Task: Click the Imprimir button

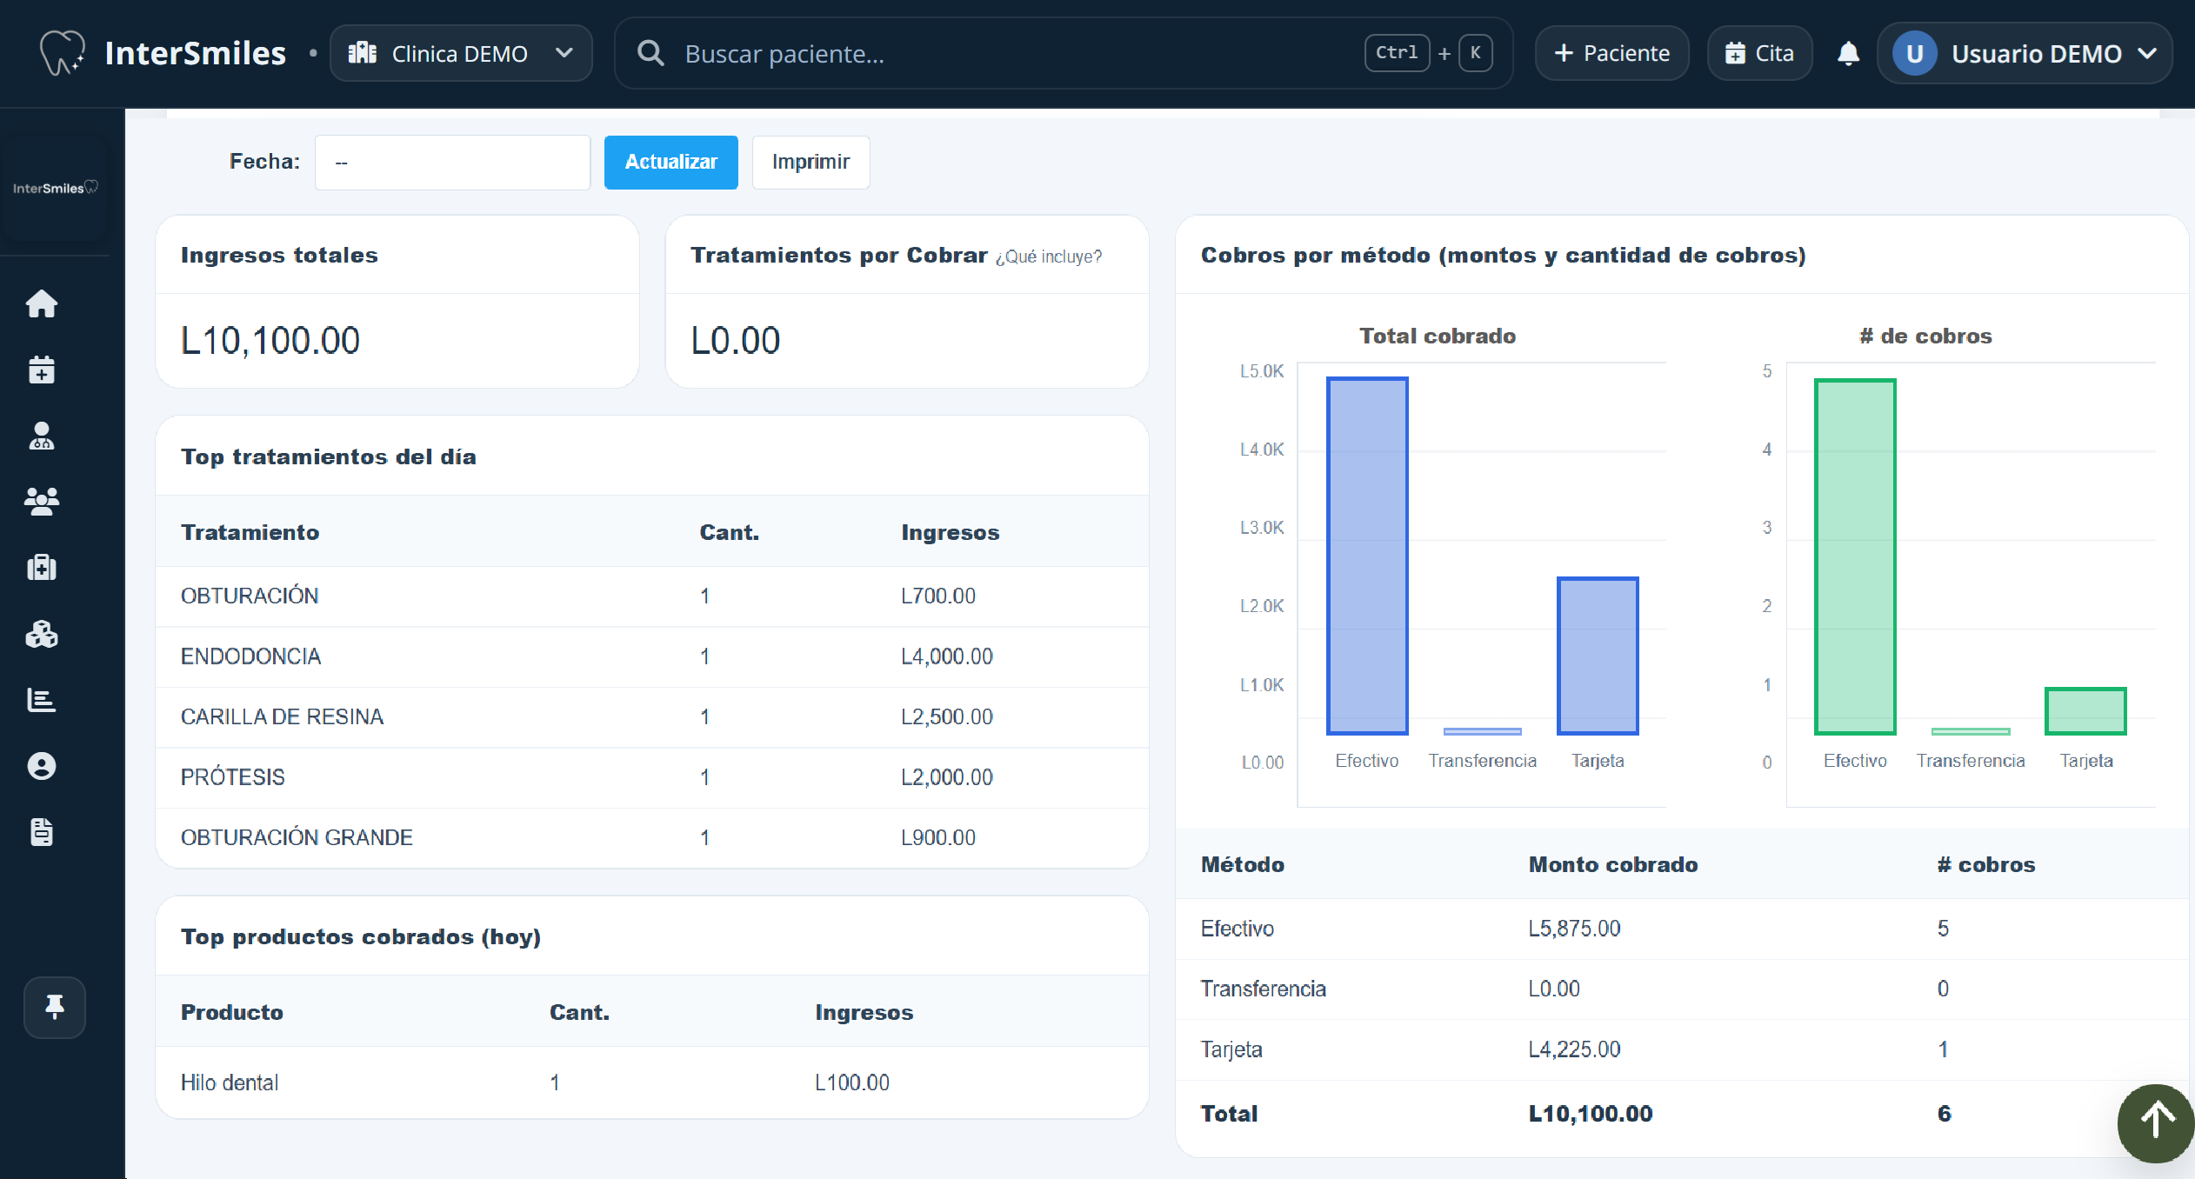Action: 811,162
